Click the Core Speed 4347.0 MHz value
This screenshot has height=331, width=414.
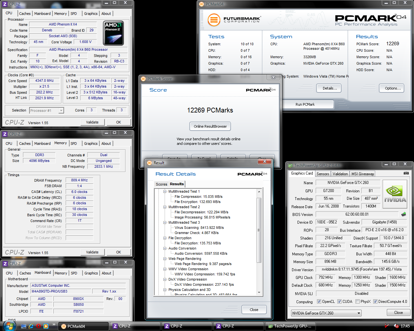point(45,80)
